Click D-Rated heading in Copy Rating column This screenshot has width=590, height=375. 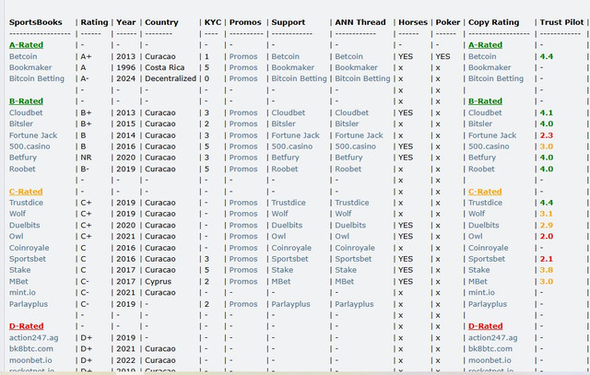click(486, 326)
